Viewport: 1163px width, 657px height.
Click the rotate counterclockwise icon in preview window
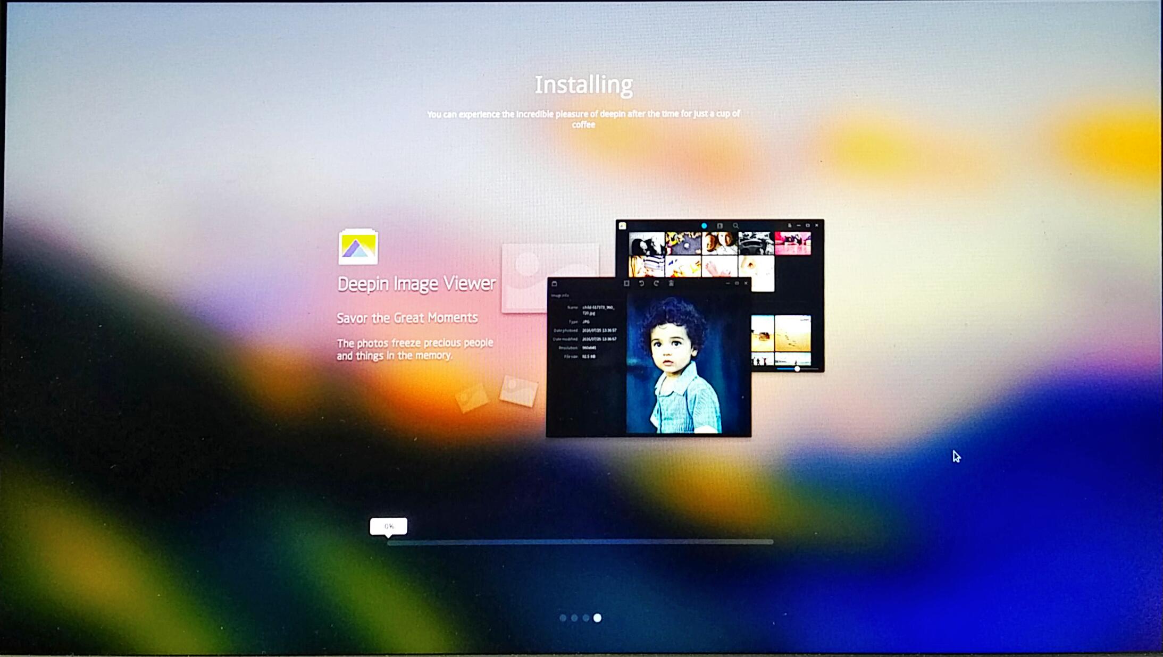[x=641, y=283]
